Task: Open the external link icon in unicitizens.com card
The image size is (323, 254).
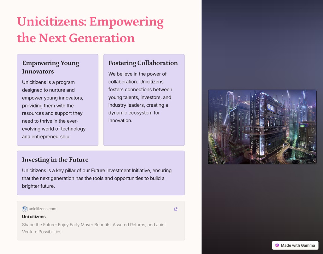Action: click(x=176, y=209)
